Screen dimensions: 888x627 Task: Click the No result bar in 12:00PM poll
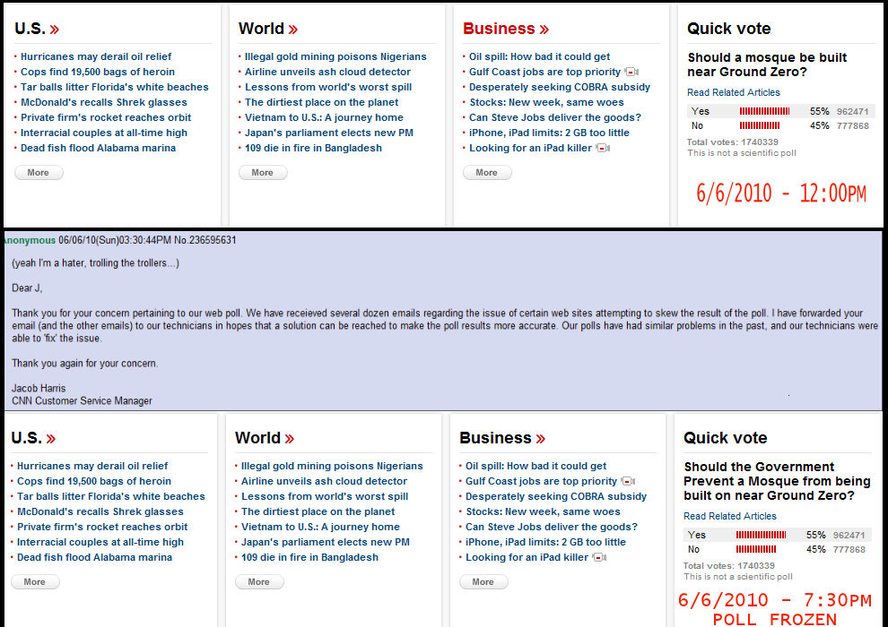760,126
